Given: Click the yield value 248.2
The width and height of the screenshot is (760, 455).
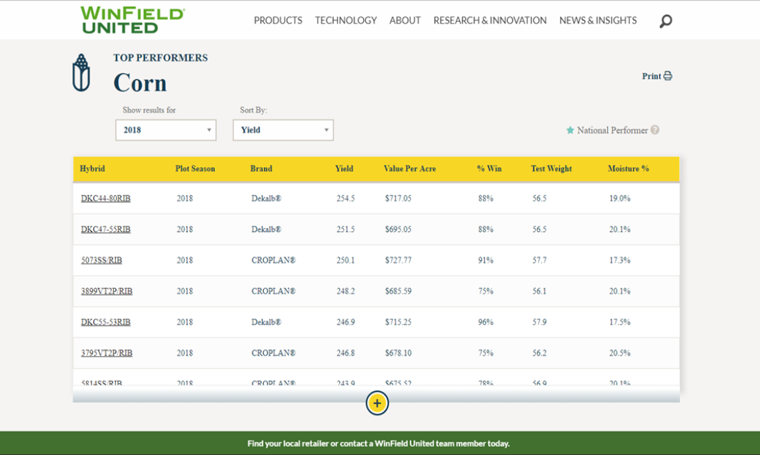Looking at the screenshot, I should coord(345,291).
